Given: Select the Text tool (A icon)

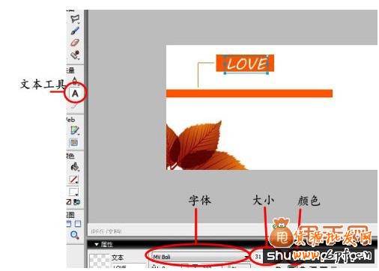Looking at the screenshot, I should point(75,94).
